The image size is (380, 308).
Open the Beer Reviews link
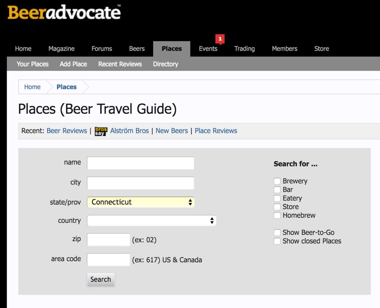click(67, 131)
